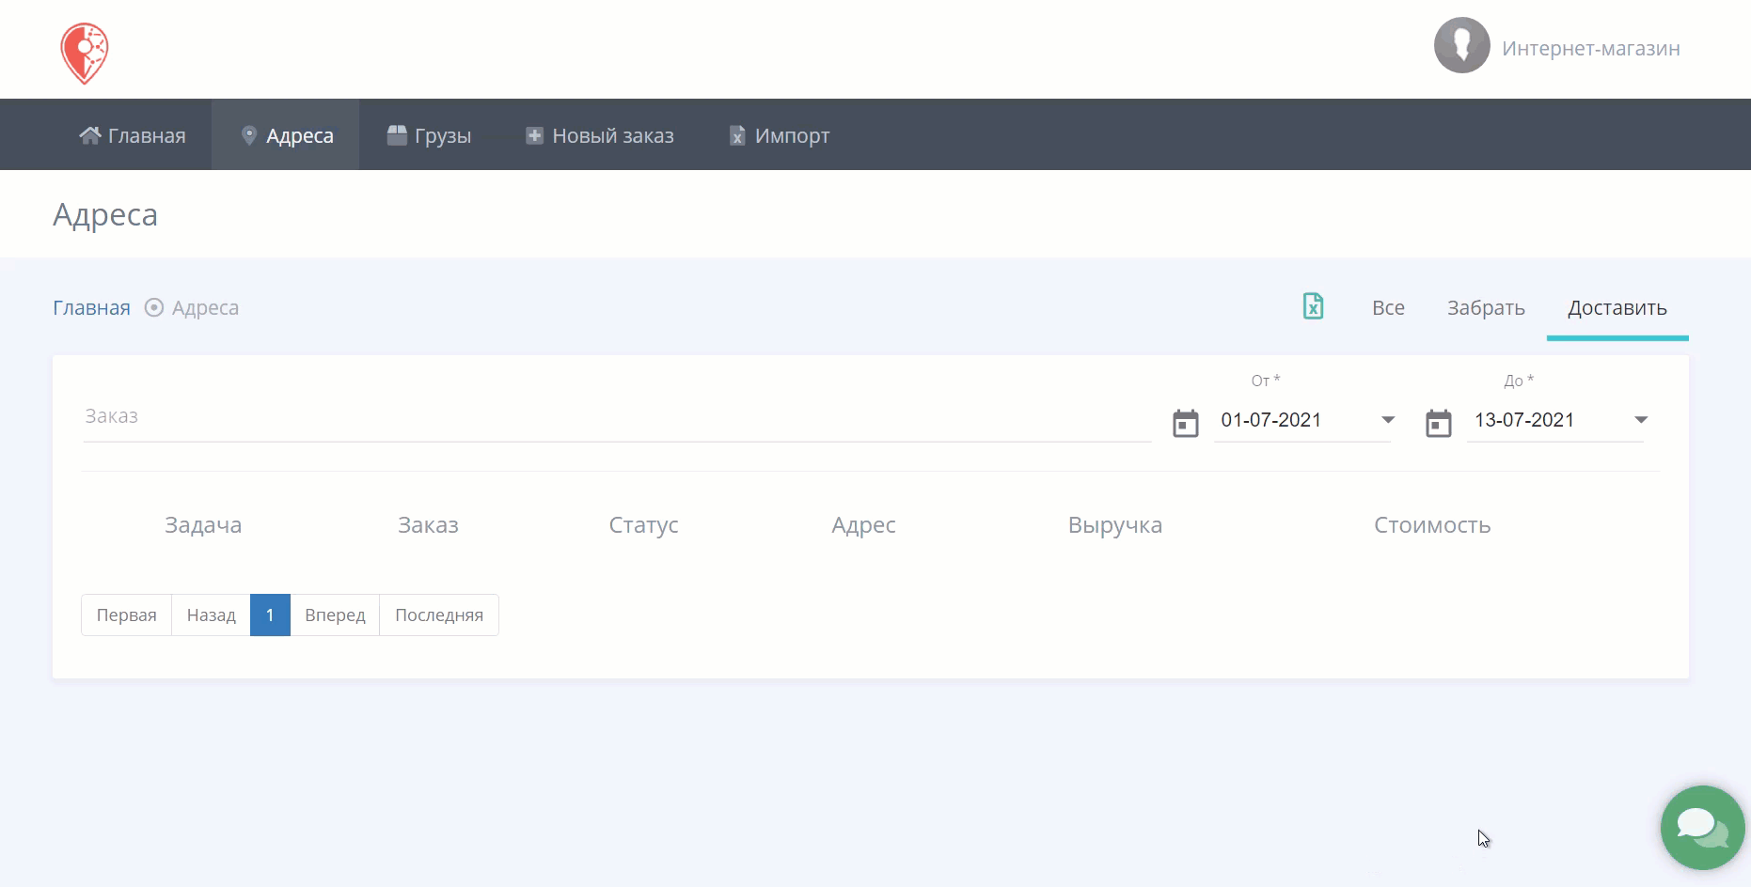Click calendar icon beside До date
The width and height of the screenshot is (1751, 887).
click(x=1439, y=423)
